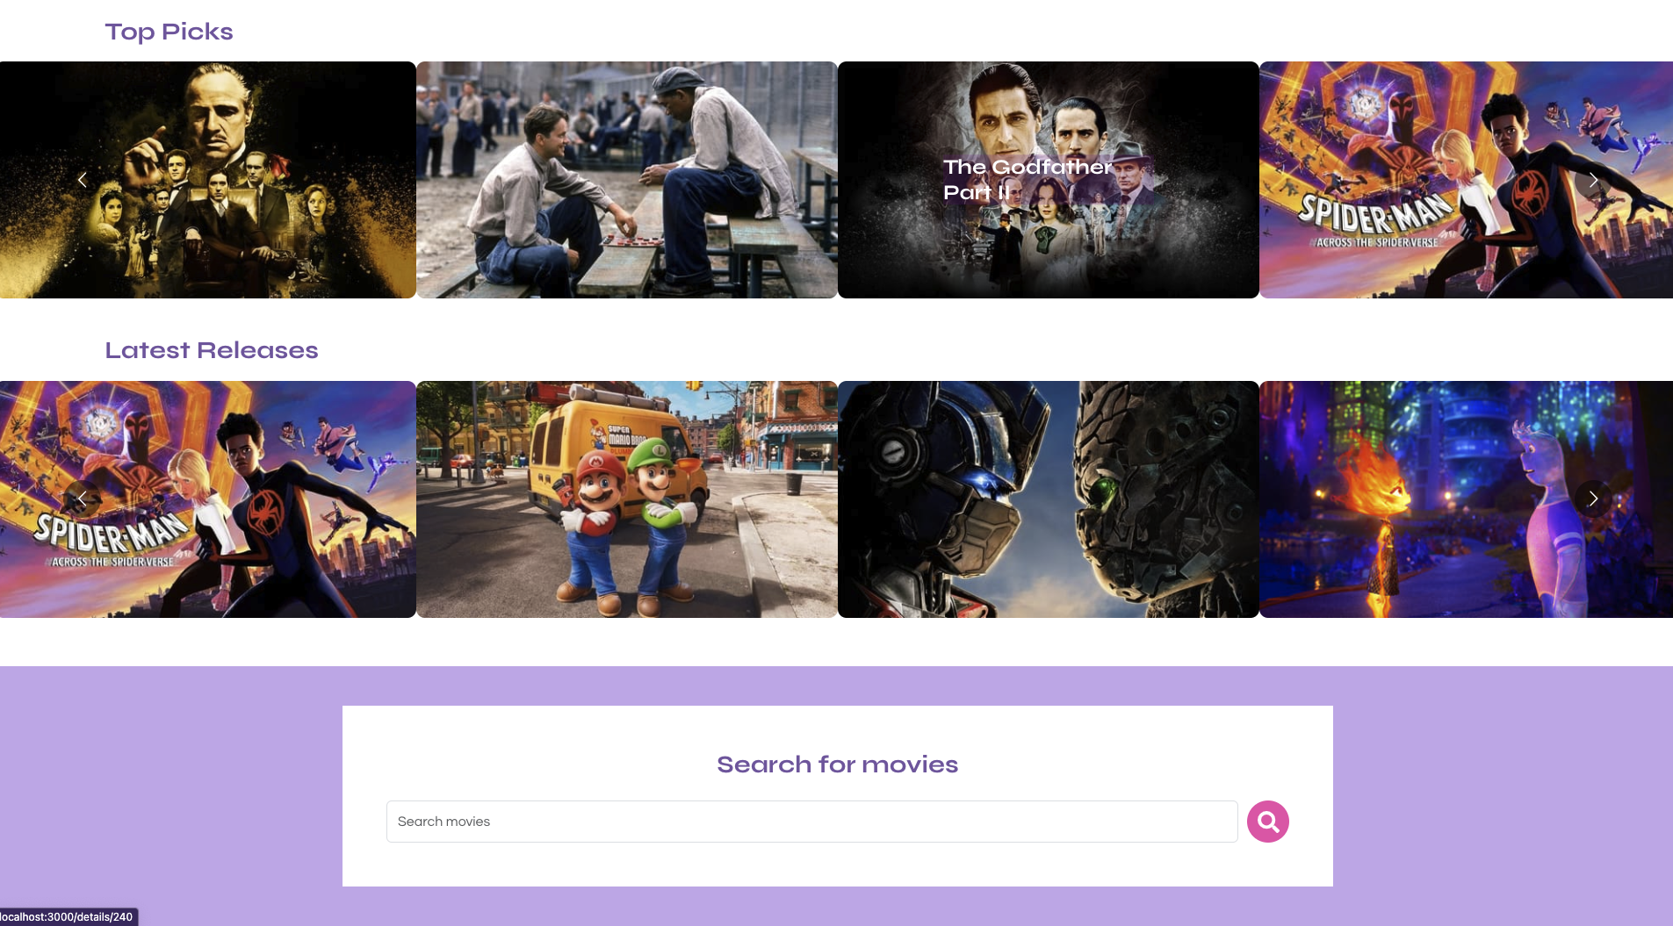Click the Search for movies heading
Screen dimensions: 1673x926
point(837,764)
